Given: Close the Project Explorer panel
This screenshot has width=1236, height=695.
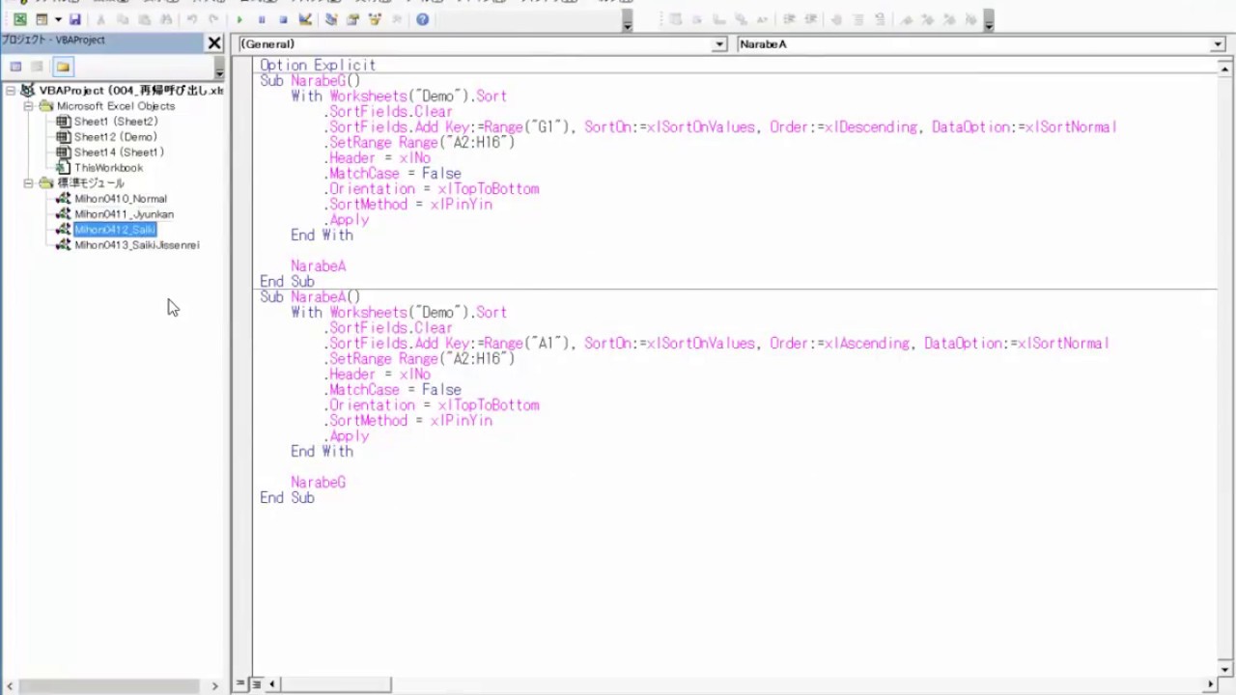Looking at the screenshot, I should pyautogui.click(x=214, y=42).
